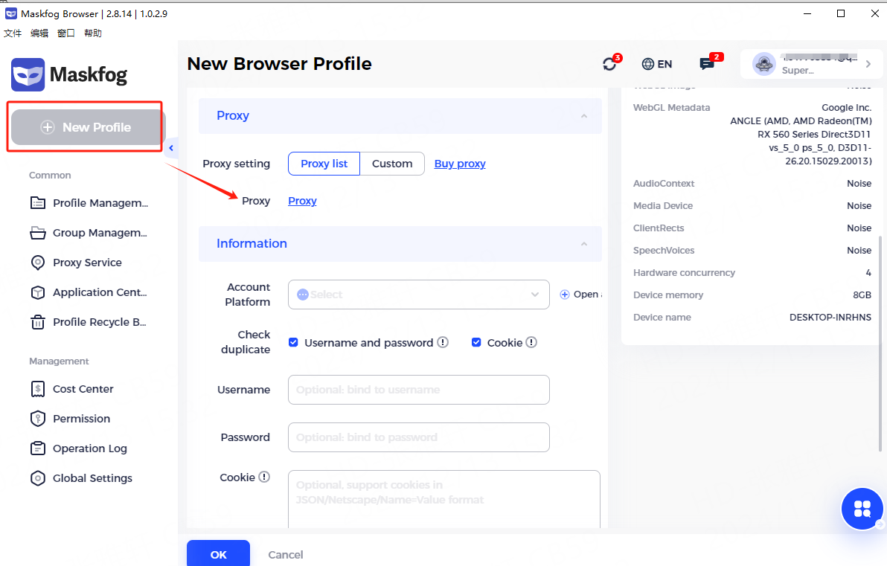Click the Global Settings hexagon icon
Image resolution: width=887 pixels, height=566 pixels.
click(x=37, y=478)
